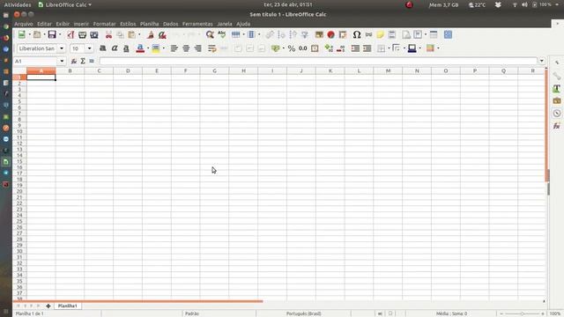Show draw functions icon

tap(448, 34)
